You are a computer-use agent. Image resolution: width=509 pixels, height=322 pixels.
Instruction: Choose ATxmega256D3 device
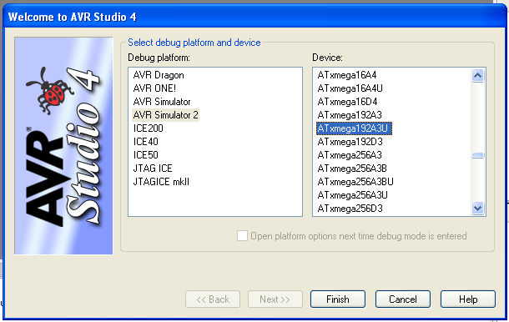pyautogui.click(x=350, y=208)
